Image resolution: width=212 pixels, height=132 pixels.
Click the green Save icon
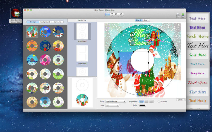[x=183, y=15]
